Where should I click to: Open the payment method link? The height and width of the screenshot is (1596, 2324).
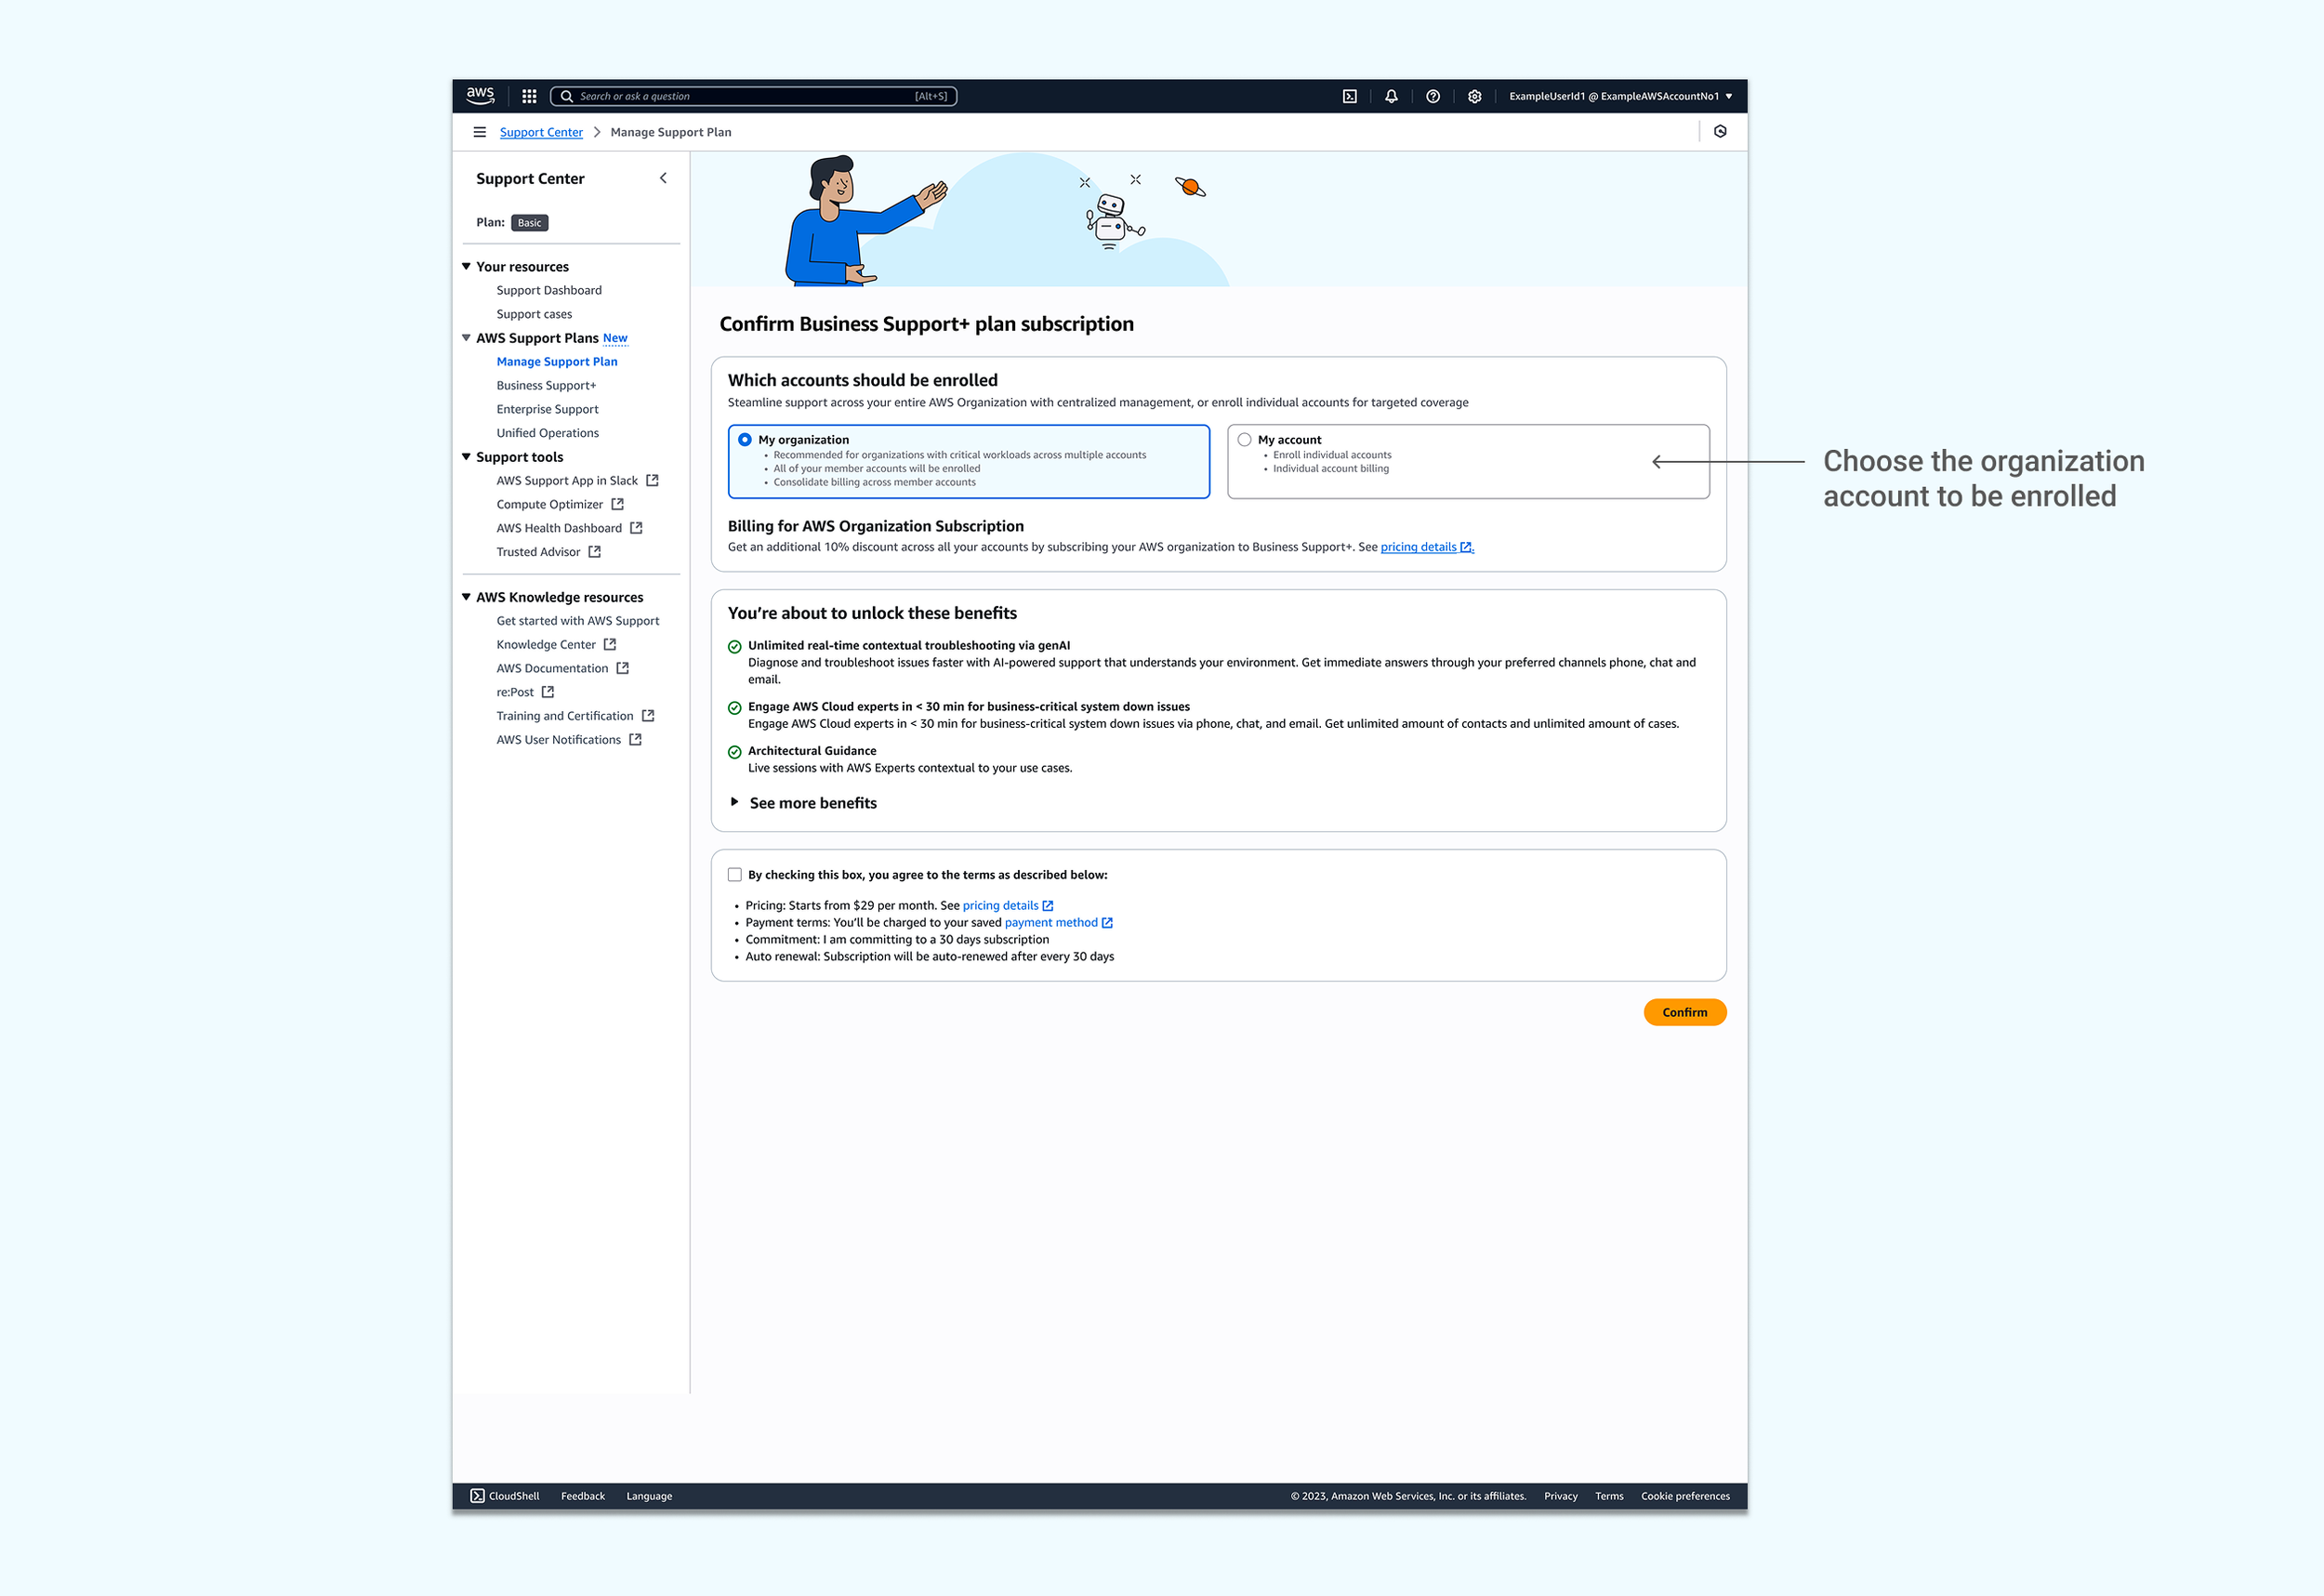[1050, 923]
